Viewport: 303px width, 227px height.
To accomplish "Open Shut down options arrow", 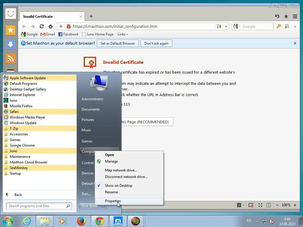I will (103, 206).
